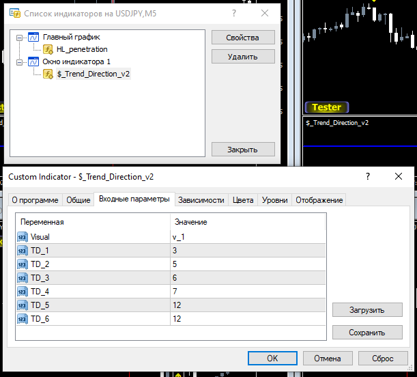Image resolution: width=417 pixels, height=377 pixels.
Task: Click the TD_6 parameter row icon
Action: click(x=23, y=319)
